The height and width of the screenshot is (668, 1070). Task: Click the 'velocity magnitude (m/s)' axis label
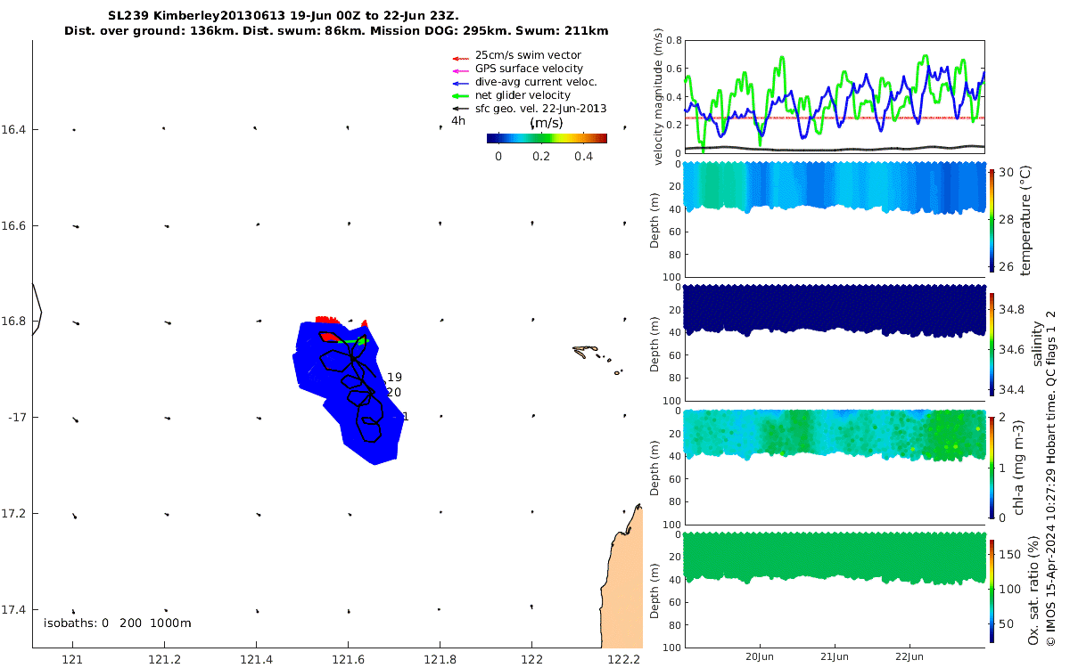coord(658,98)
